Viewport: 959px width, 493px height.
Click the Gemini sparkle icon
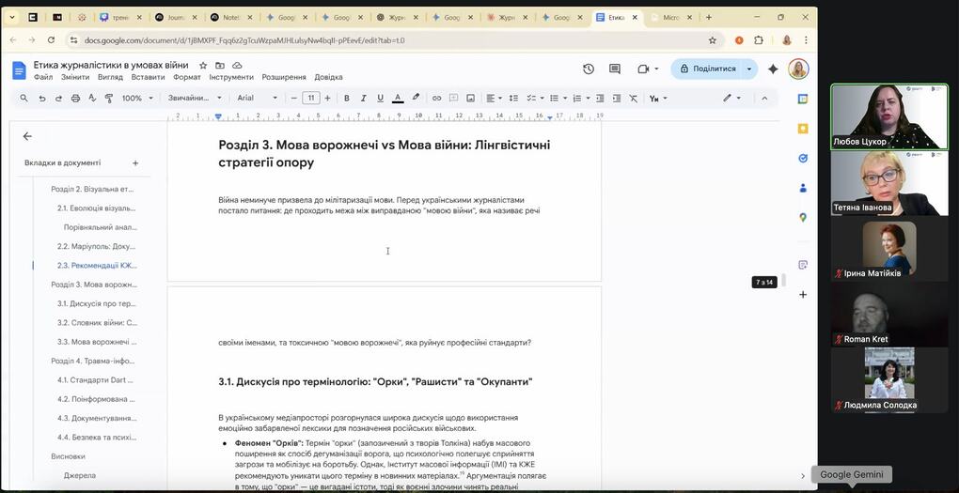pos(773,69)
